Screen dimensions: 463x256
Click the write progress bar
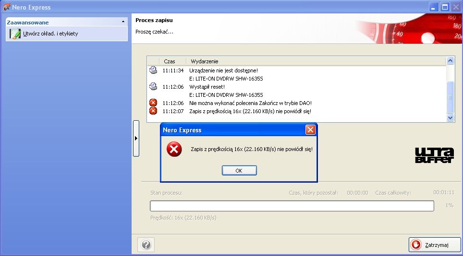tap(292, 206)
